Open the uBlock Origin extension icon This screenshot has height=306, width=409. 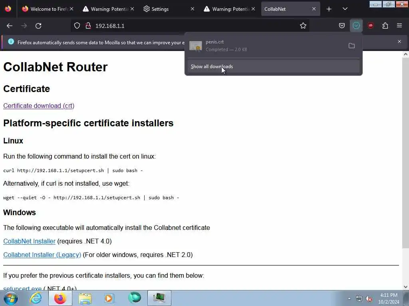pyautogui.click(x=371, y=25)
